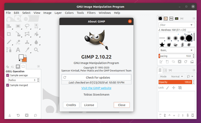Refresh brushes icon

click(x=186, y=62)
